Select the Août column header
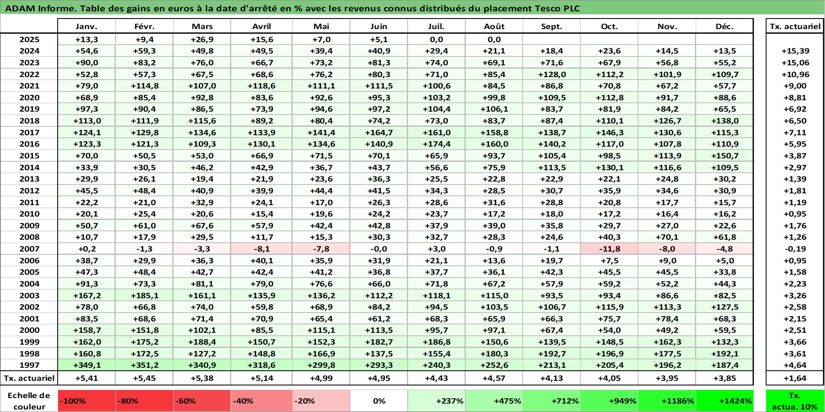The image size is (825, 412). pyautogui.click(x=494, y=26)
